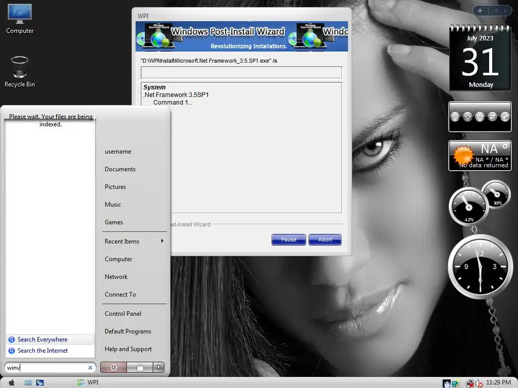Open Documents from the start menu

(x=120, y=169)
